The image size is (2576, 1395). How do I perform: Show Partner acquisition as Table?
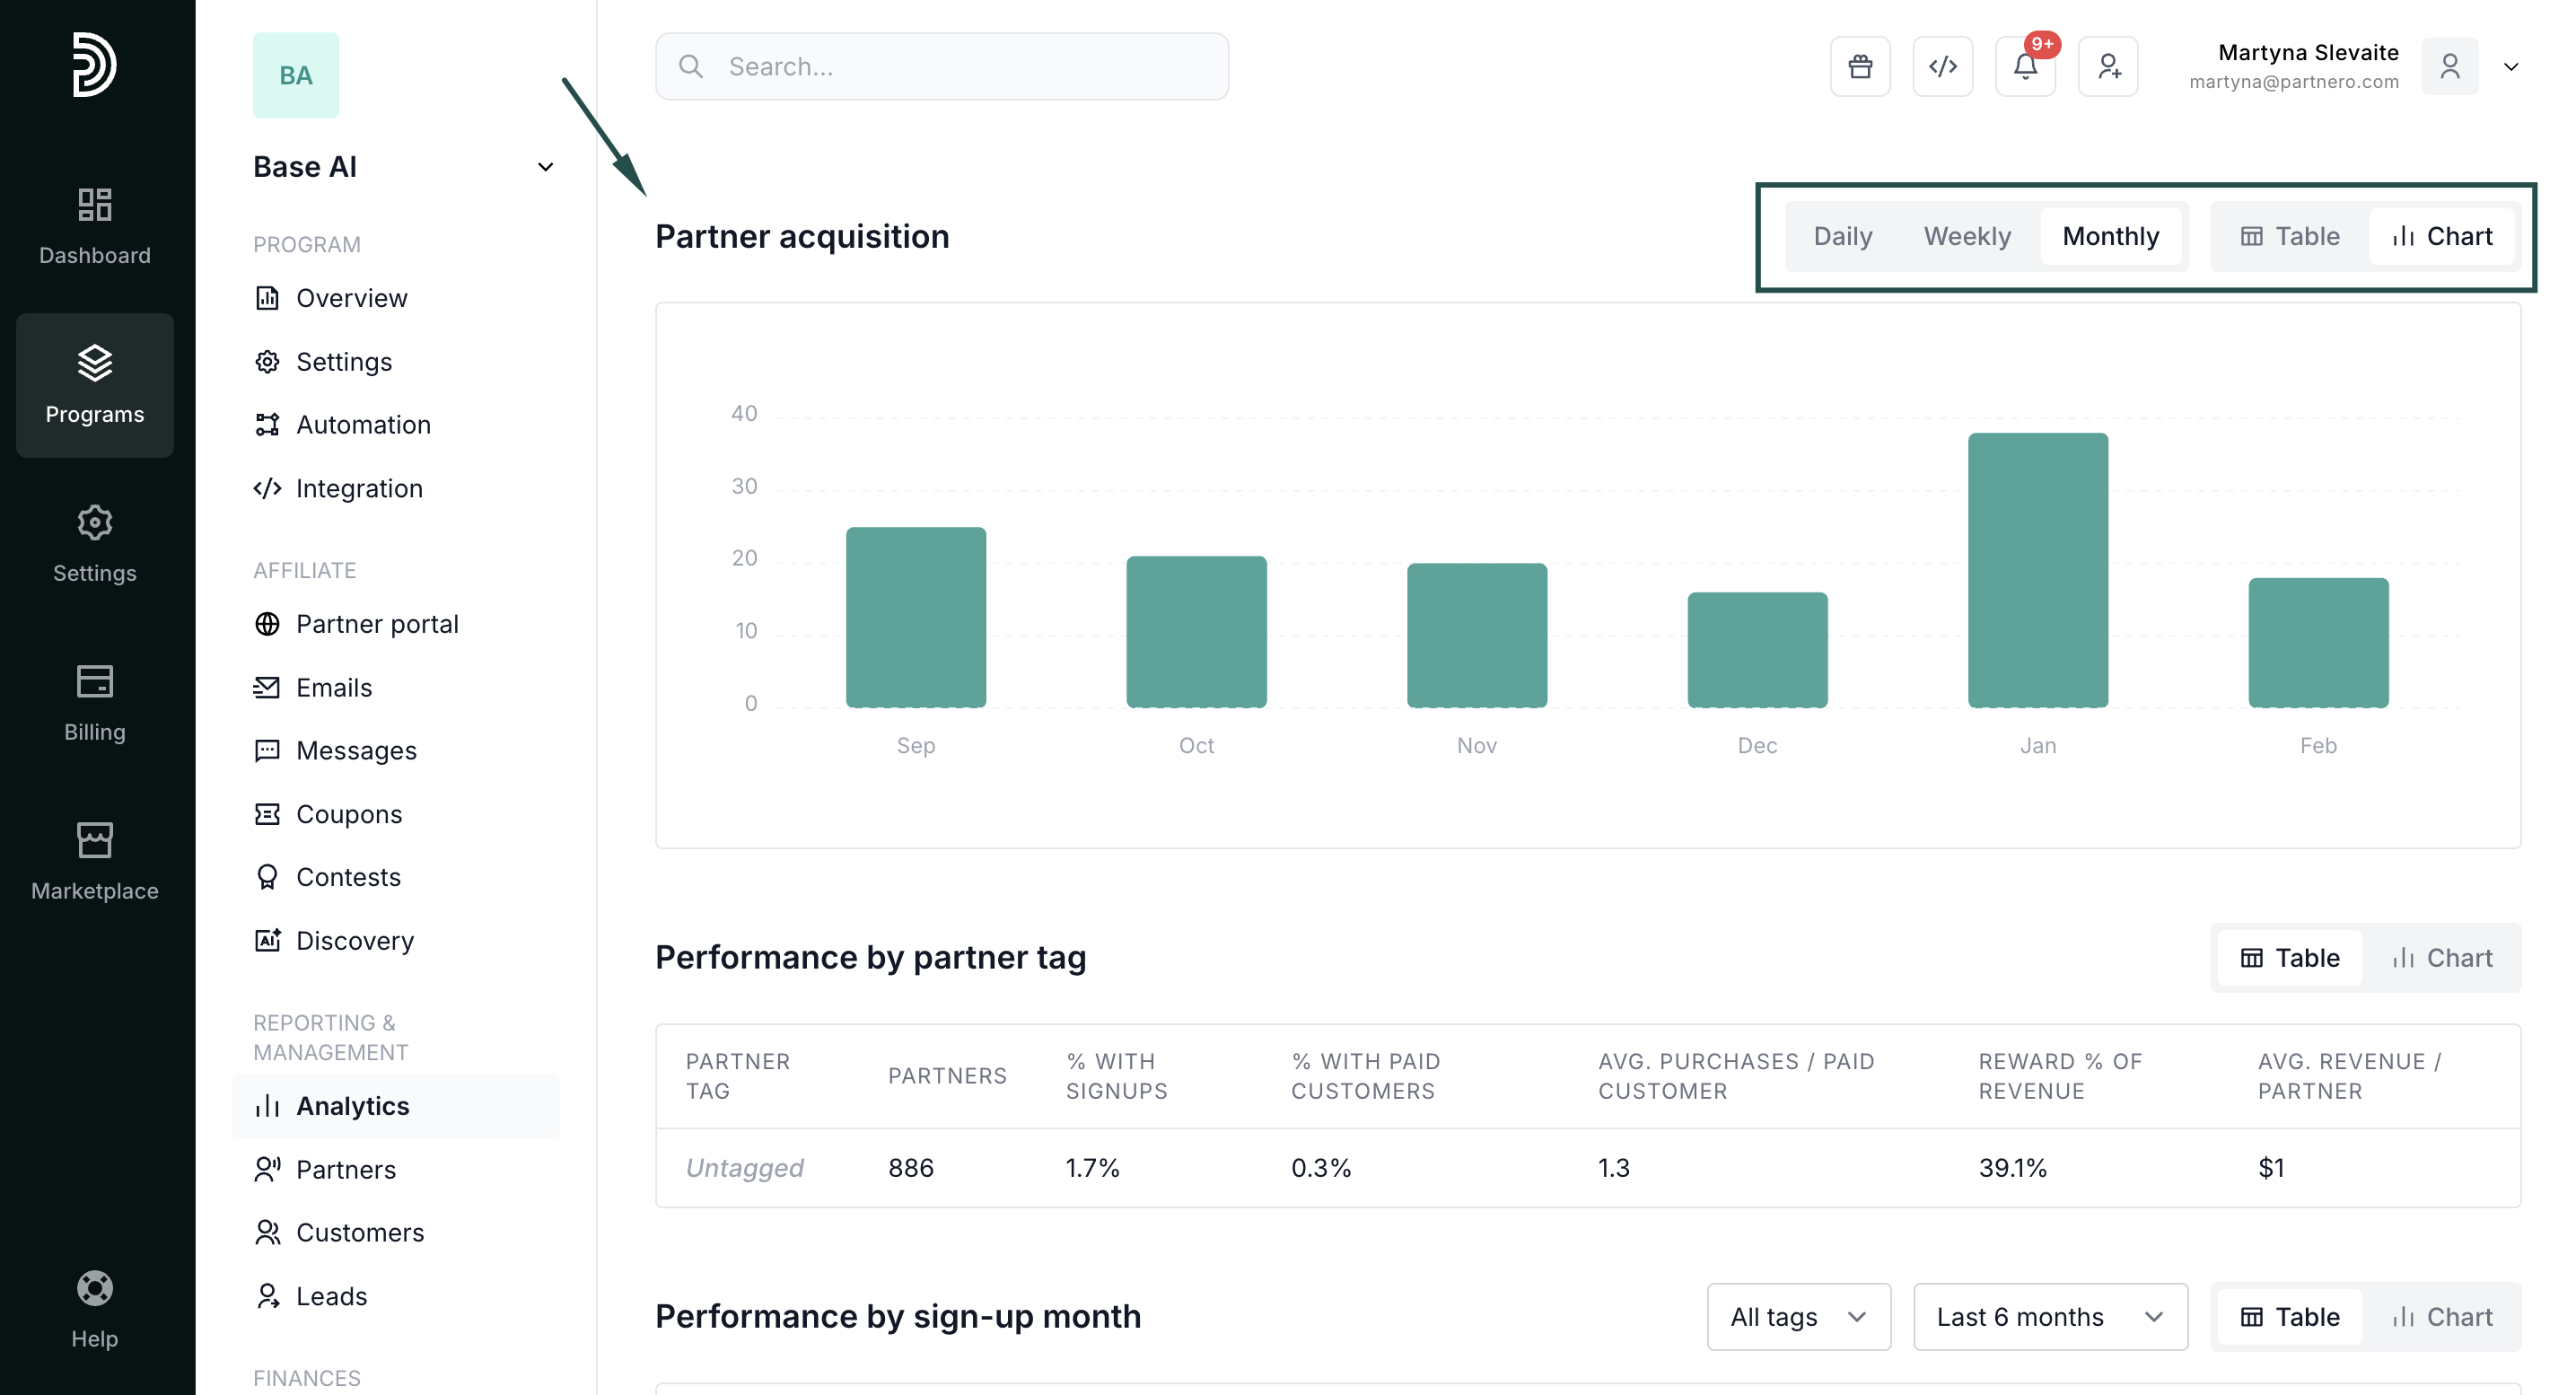click(2288, 236)
